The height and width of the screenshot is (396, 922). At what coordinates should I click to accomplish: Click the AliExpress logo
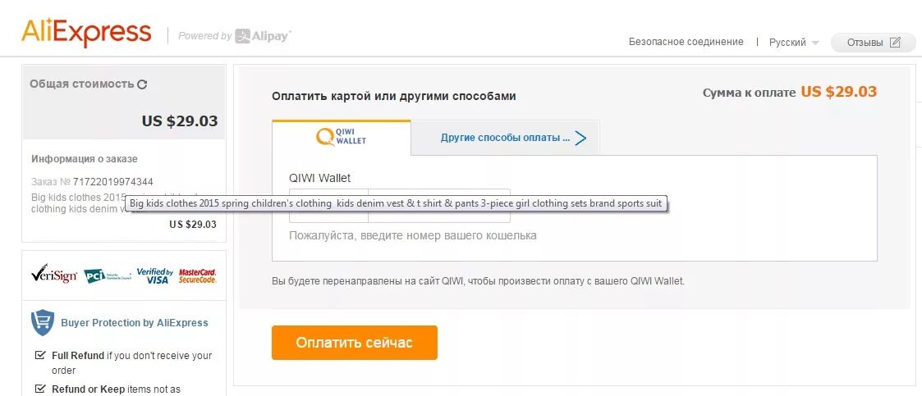[86, 33]
